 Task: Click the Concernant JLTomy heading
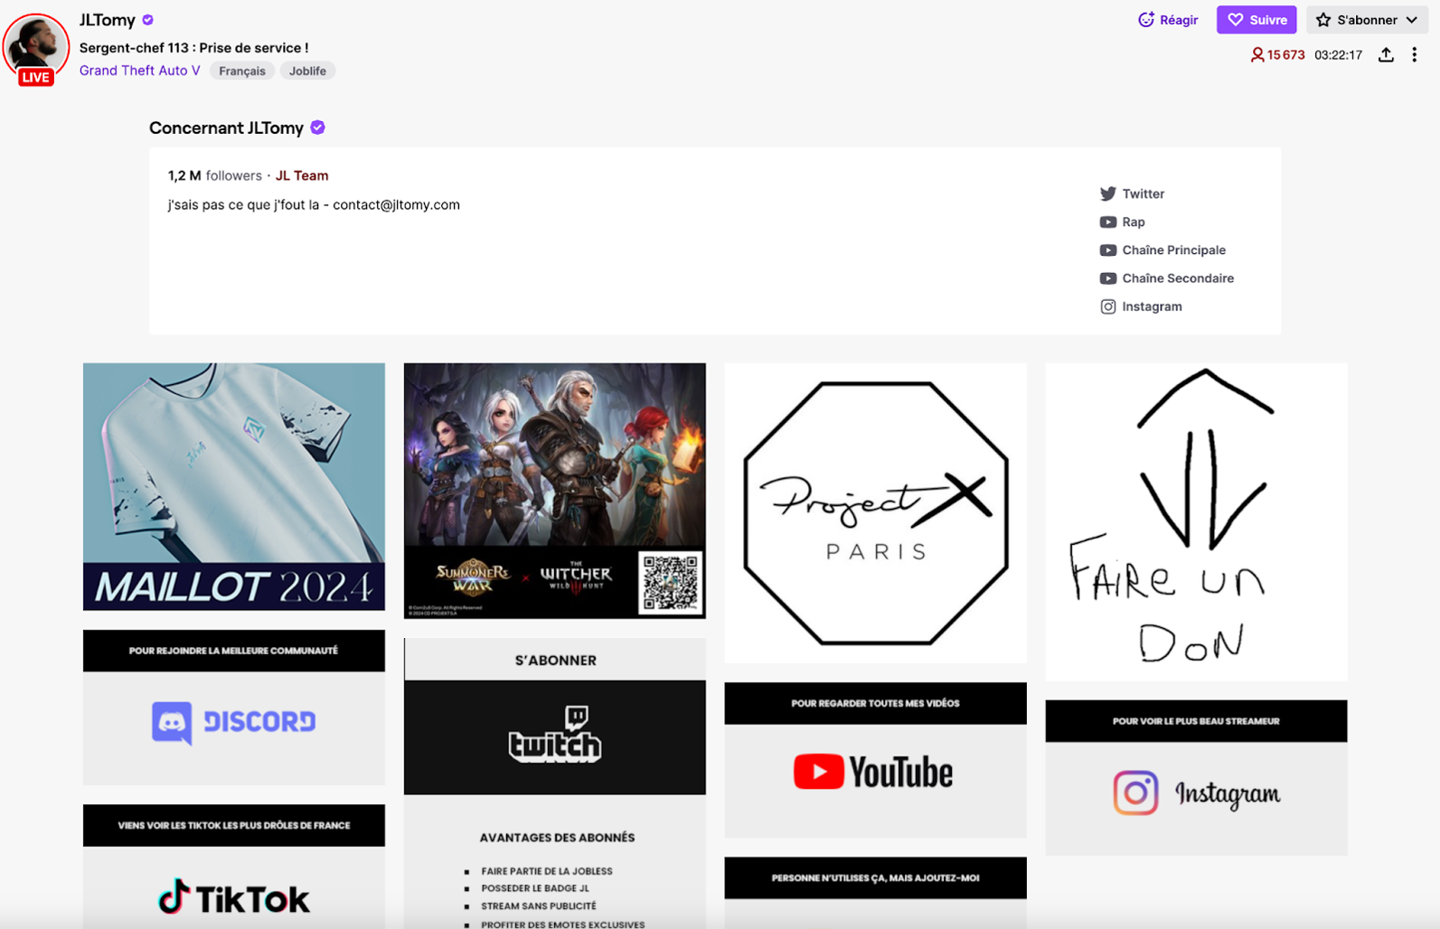[227, 128]
